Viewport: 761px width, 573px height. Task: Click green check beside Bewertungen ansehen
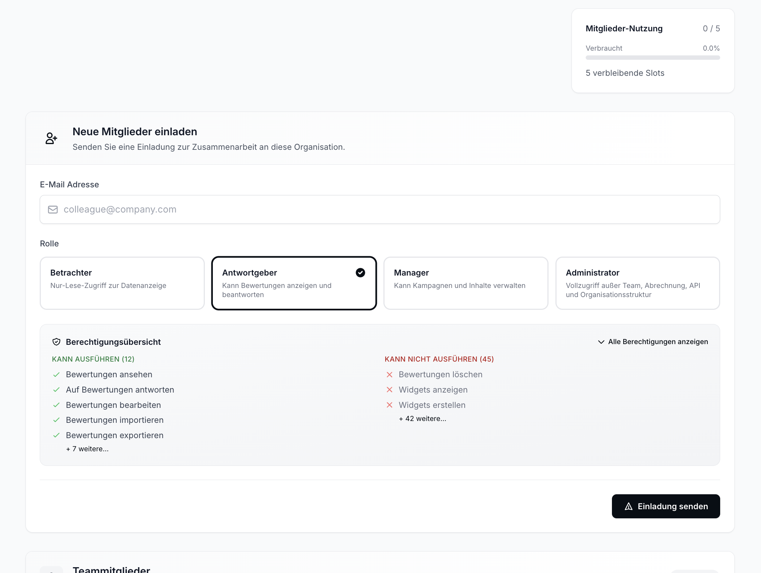(x=56, y=375)
